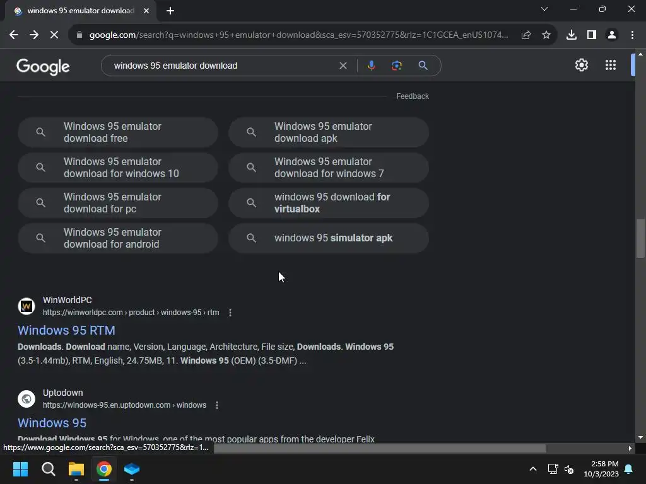Click the address bar URL
Image resolution: width=646 pixels, height=484 pixels.
(x=298, y=35)
